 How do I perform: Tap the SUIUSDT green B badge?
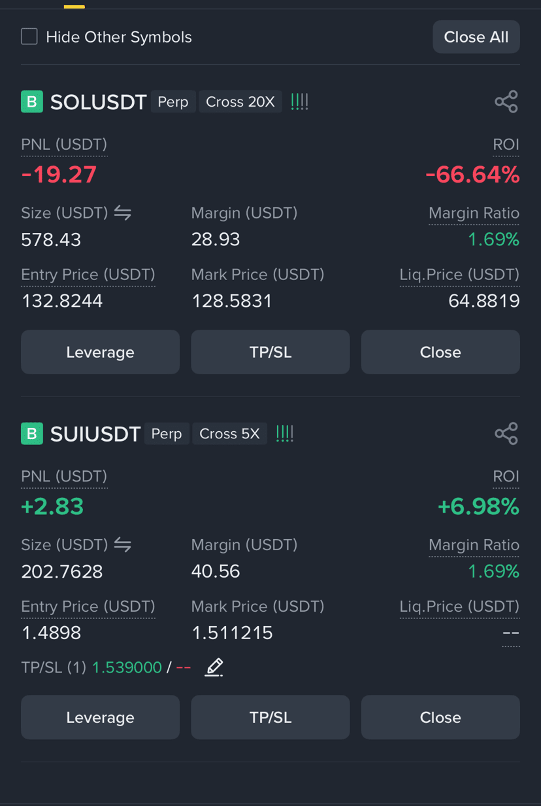coord(32,433)
